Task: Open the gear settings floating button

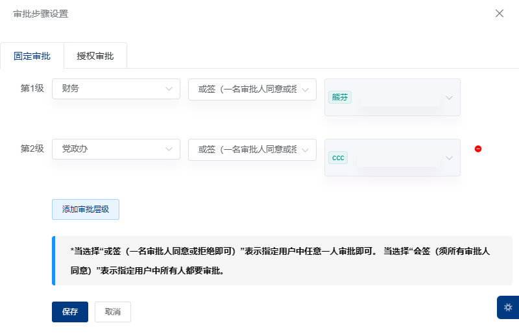Action: click(x=508, y=307)
